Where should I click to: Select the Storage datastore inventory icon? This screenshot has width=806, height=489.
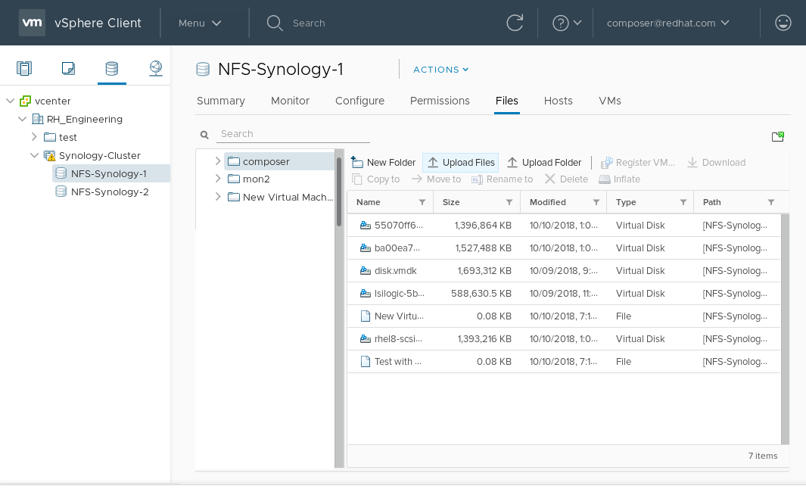(112, 69)
